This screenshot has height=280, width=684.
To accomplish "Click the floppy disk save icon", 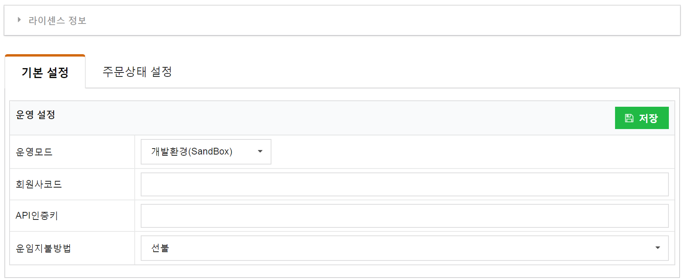I will click(629, 118).
